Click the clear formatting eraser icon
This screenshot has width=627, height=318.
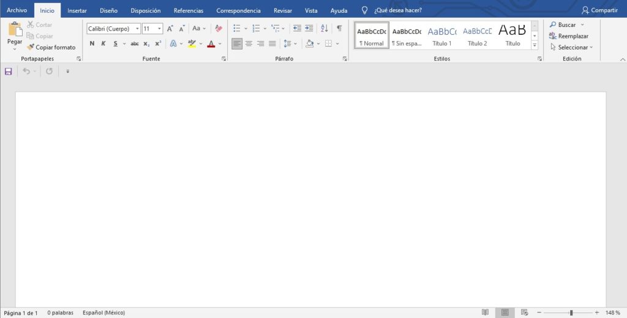coord(219,28)
